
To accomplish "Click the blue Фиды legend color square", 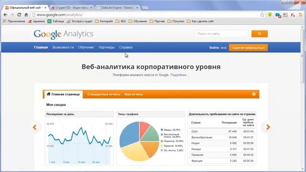I will click(162, 129).
